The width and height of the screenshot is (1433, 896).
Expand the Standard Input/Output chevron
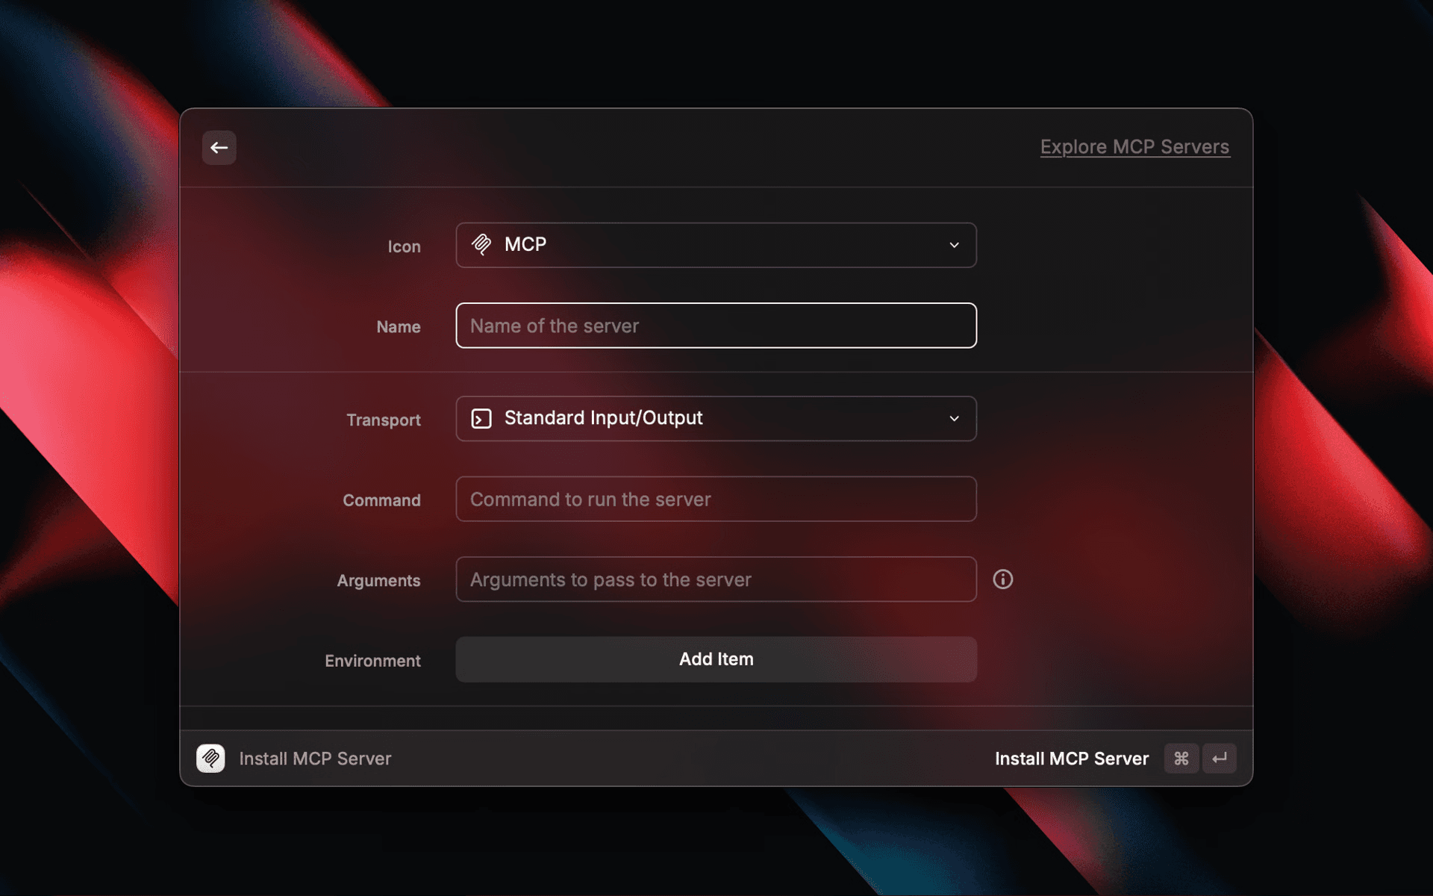pyautogui.click(x=955, y=418)
